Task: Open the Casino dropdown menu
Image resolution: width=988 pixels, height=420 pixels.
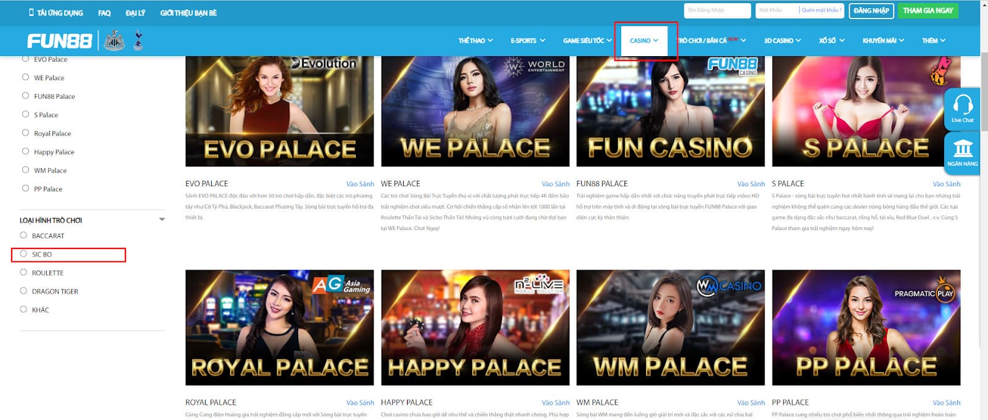Action: 644,41
